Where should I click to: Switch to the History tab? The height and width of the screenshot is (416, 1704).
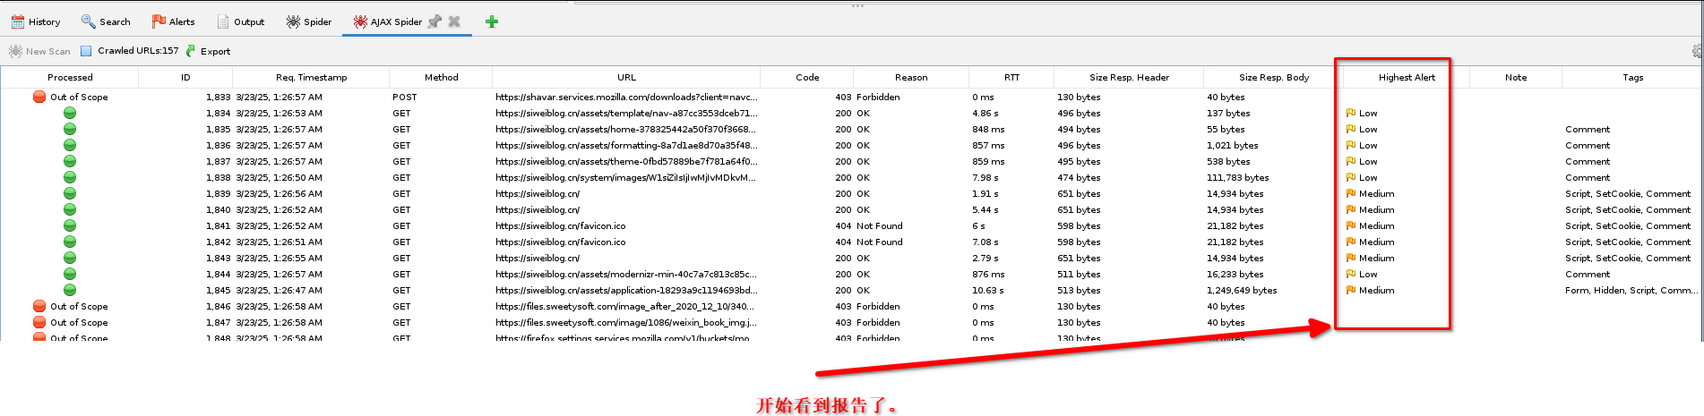tap(36, 21)
